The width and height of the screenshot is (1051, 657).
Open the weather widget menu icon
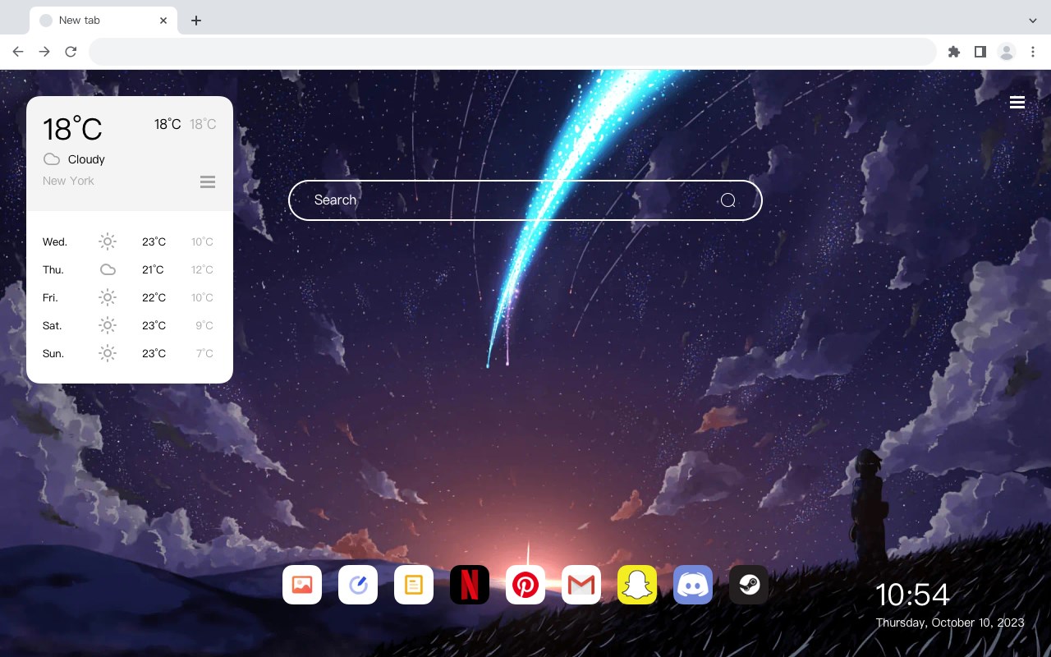[208, 181]
